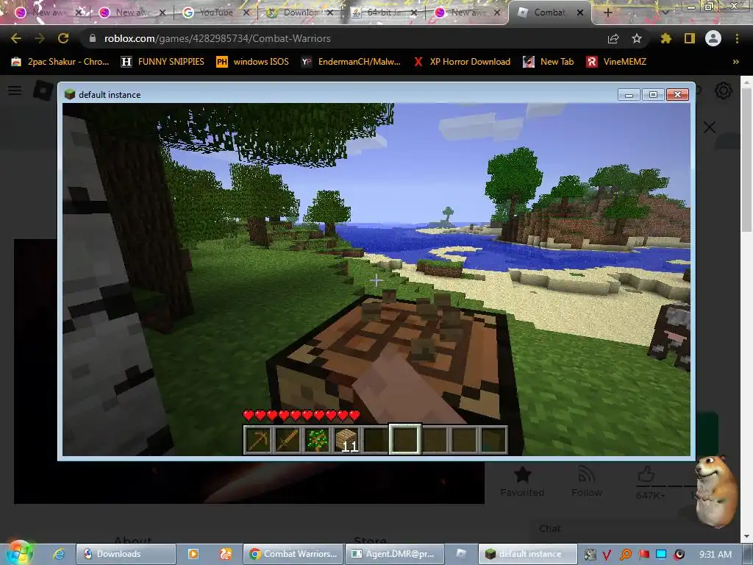Click the hamster desktop mascot
Viewport: 753px width, 565px height.
tap(717, 490)
